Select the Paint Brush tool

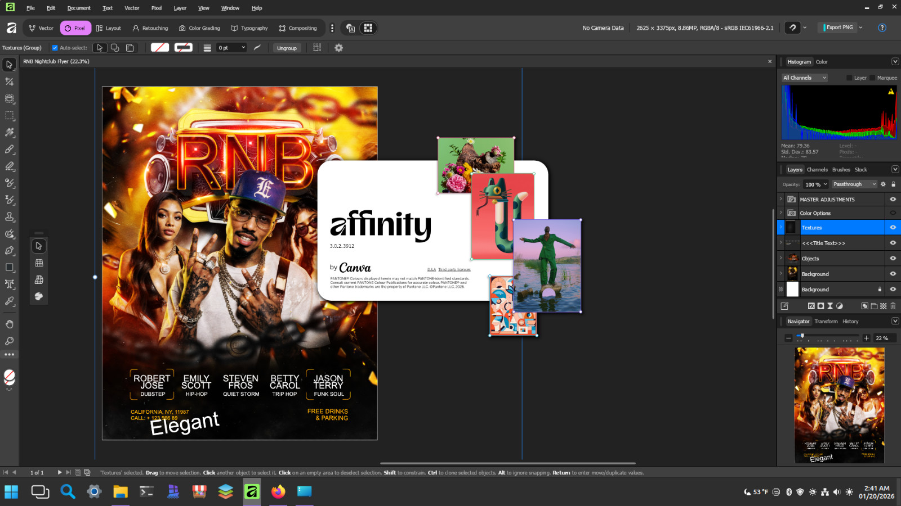(10, 150)
